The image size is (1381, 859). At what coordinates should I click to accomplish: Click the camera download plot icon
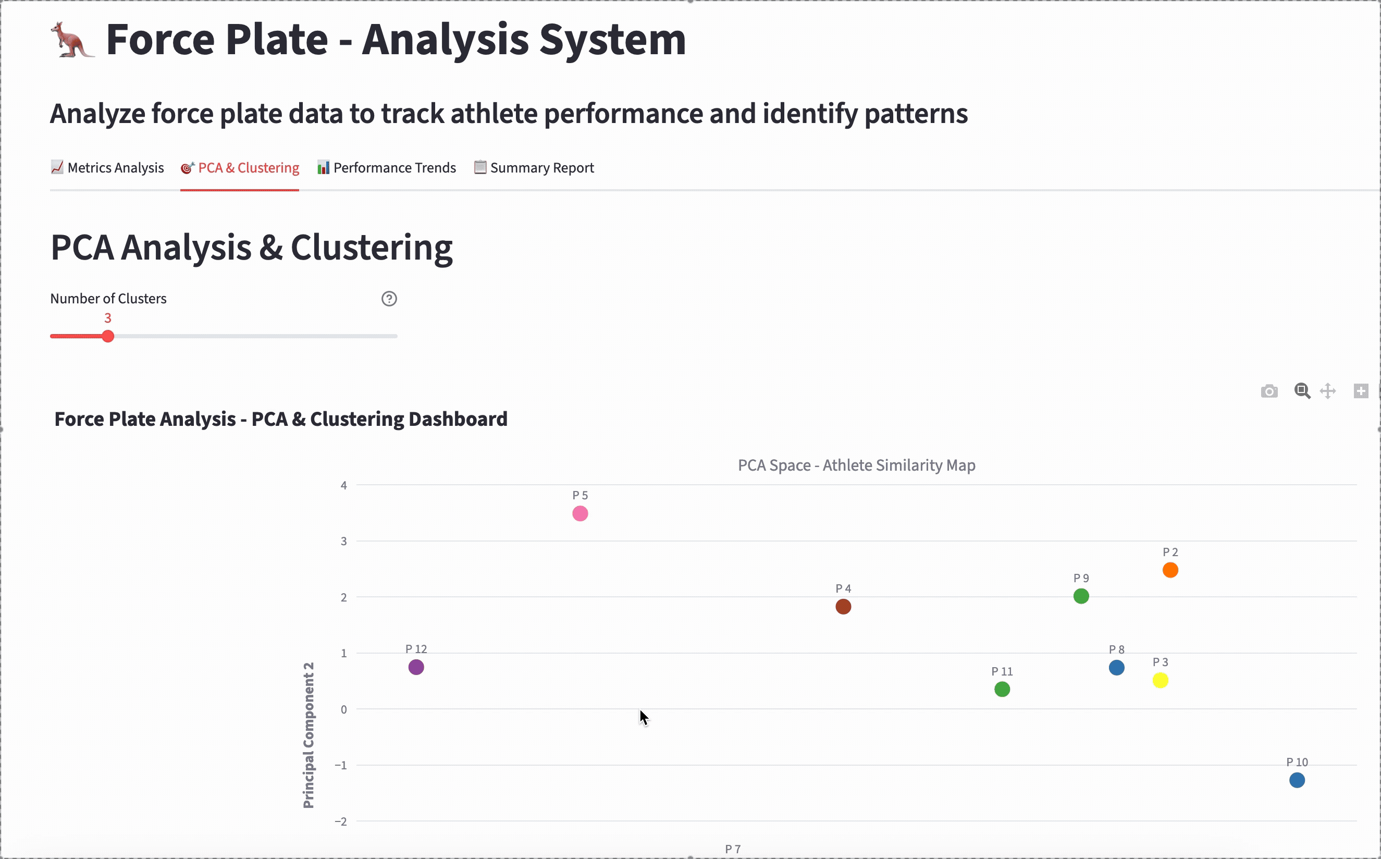[x=1269, y=391]
